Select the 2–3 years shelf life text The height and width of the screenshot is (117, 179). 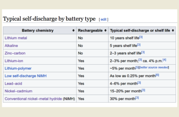click(x=125, y=53)
